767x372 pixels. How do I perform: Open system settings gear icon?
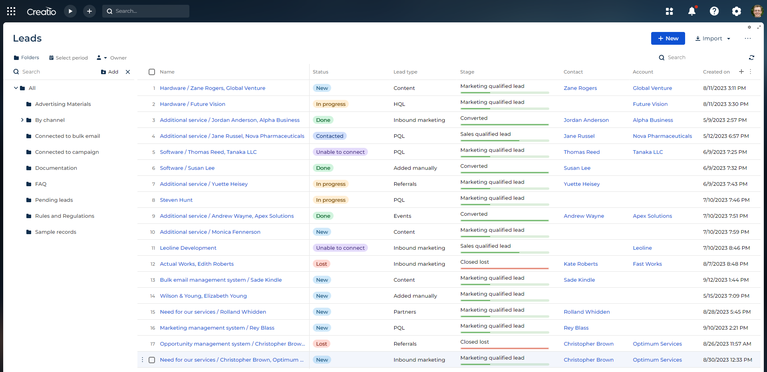point(736,11)
